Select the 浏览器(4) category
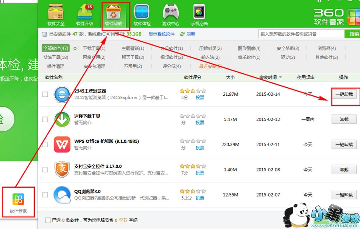360x229 pixels. 326,48
